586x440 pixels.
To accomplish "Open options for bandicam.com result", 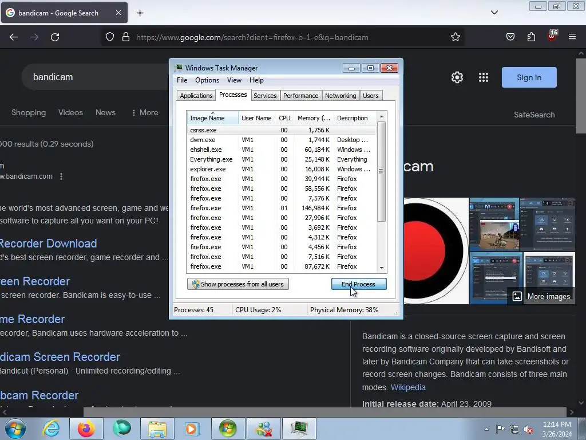I will 61,176.
